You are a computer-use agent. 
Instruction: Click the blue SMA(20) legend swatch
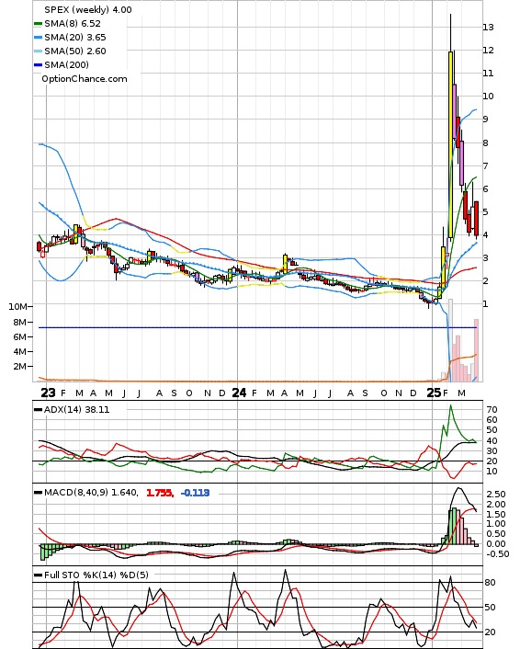click(38, 38)
